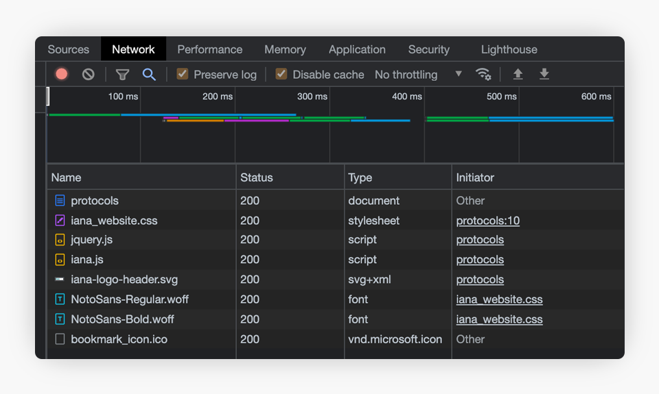Click the search magnifier icon

point(149,74)
